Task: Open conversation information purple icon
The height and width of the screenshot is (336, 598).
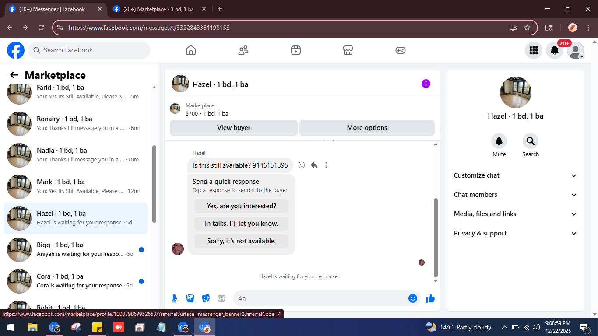Action: [x=426, y=84]
